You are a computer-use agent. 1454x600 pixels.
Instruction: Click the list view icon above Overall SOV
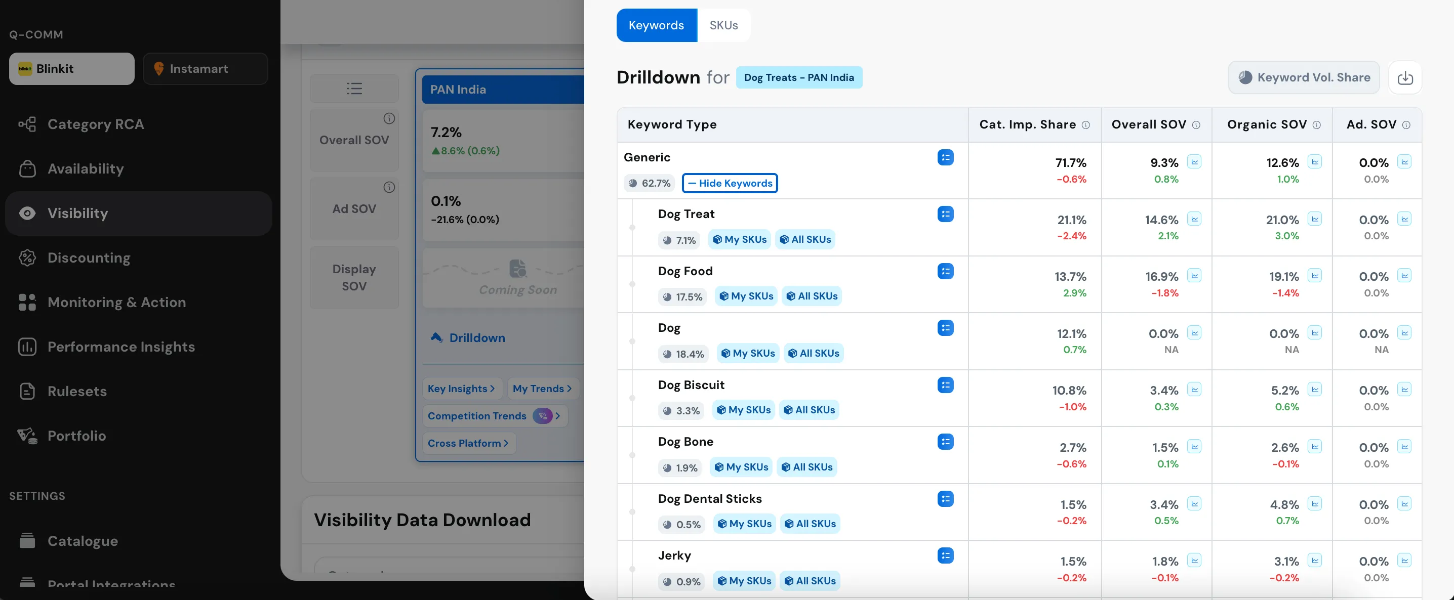point(354,89)
